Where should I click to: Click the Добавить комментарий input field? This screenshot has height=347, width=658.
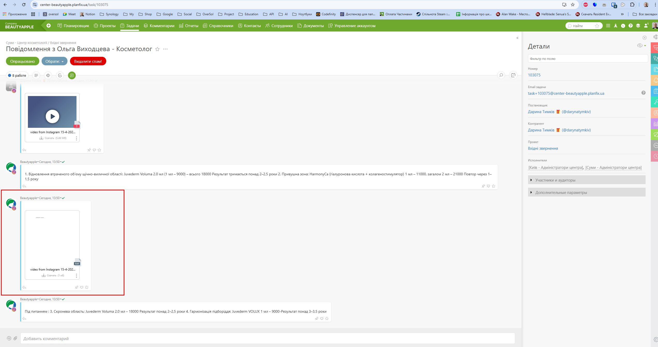coord(267,338)
